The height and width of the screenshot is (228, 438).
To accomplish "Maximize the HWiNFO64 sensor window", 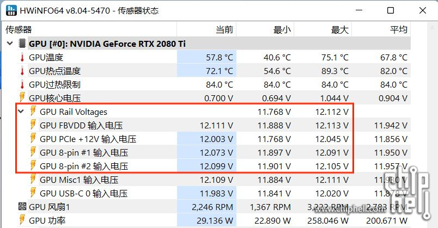I will (391, 10).
